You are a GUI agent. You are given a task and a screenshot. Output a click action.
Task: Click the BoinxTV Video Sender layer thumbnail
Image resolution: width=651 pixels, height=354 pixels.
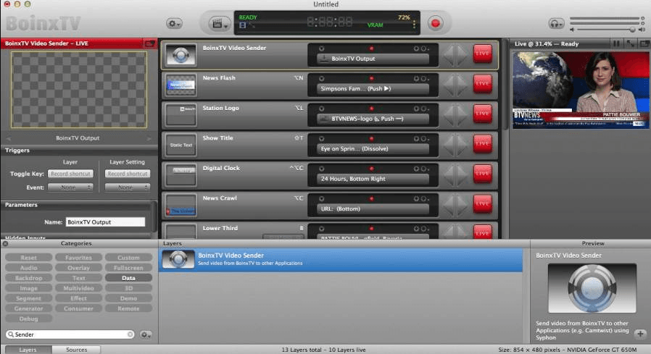coord(181,55)
